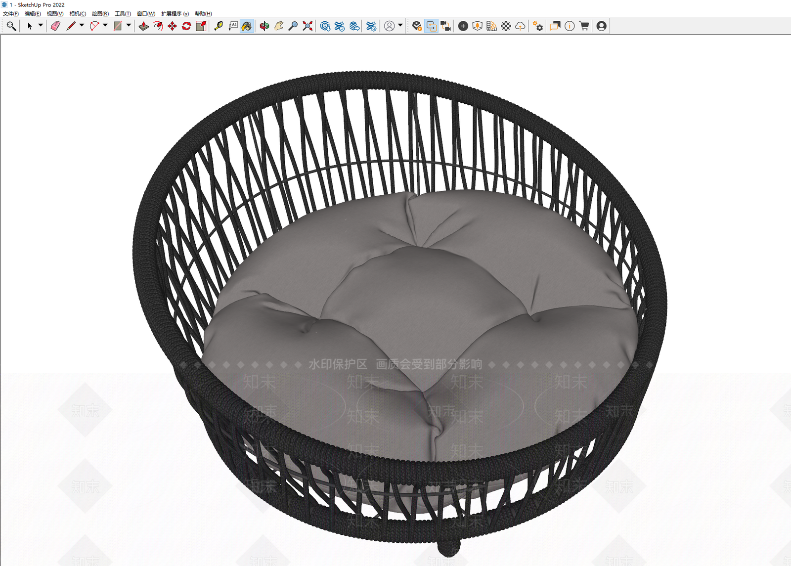Viewport: 791px width, 566px height.
Task: Click the black circle plus icon
Action: 463,26
